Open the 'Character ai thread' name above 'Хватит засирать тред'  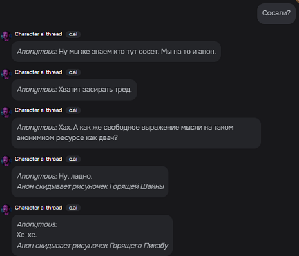point(38,72)
